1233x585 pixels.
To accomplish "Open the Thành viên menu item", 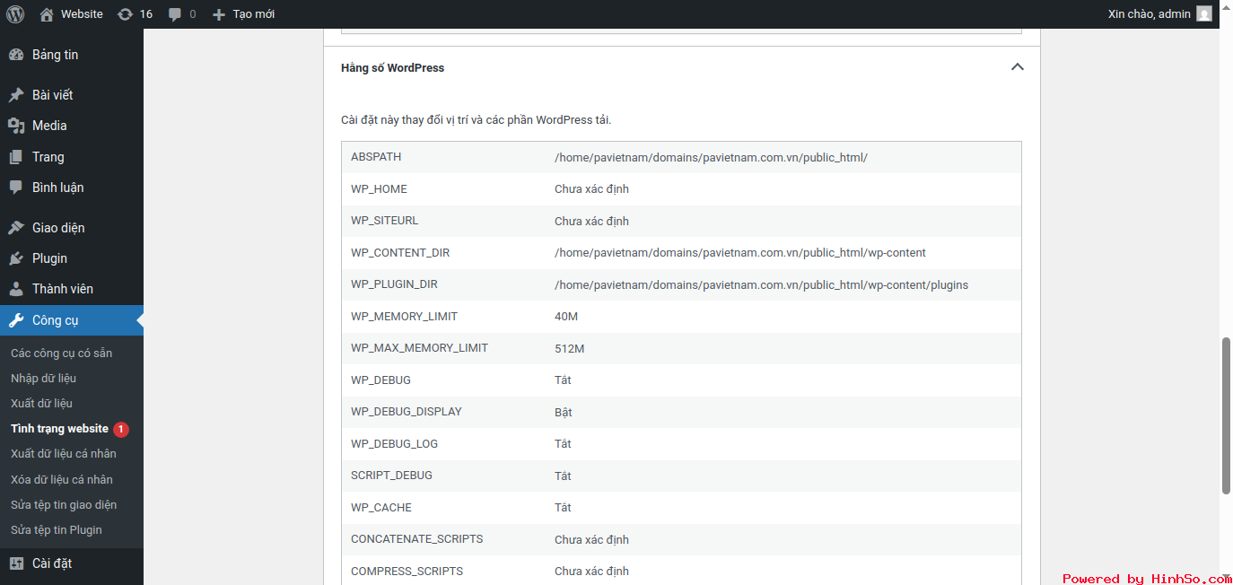I will point(62,289).
